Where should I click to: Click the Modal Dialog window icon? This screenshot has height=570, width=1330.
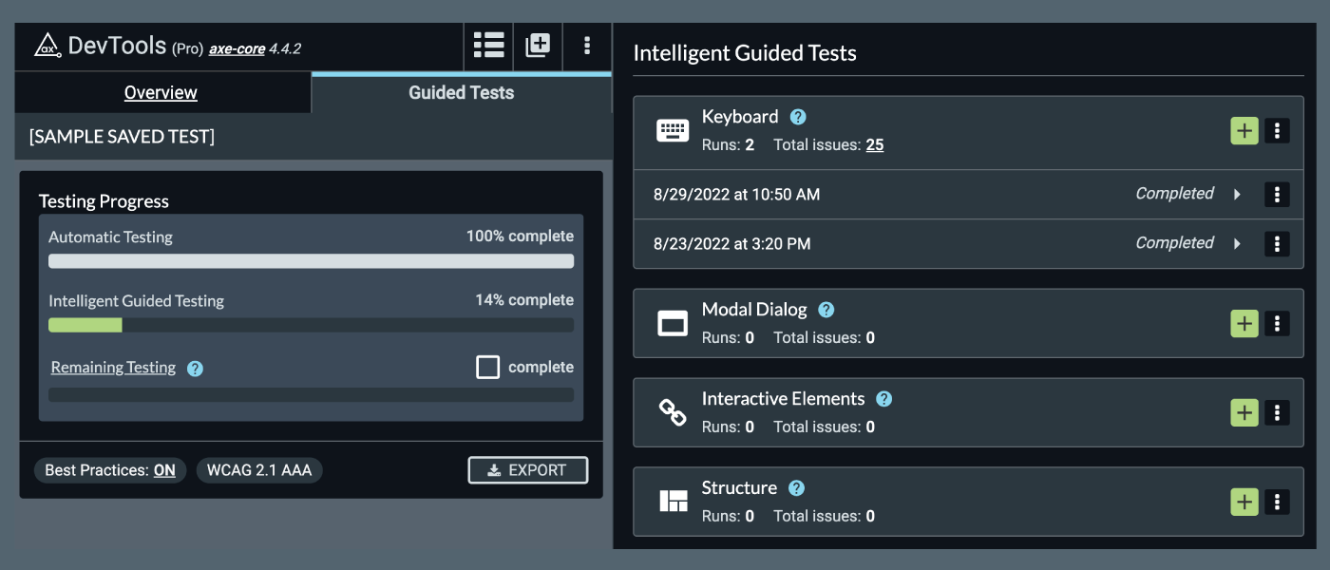[x=673, y=323]
